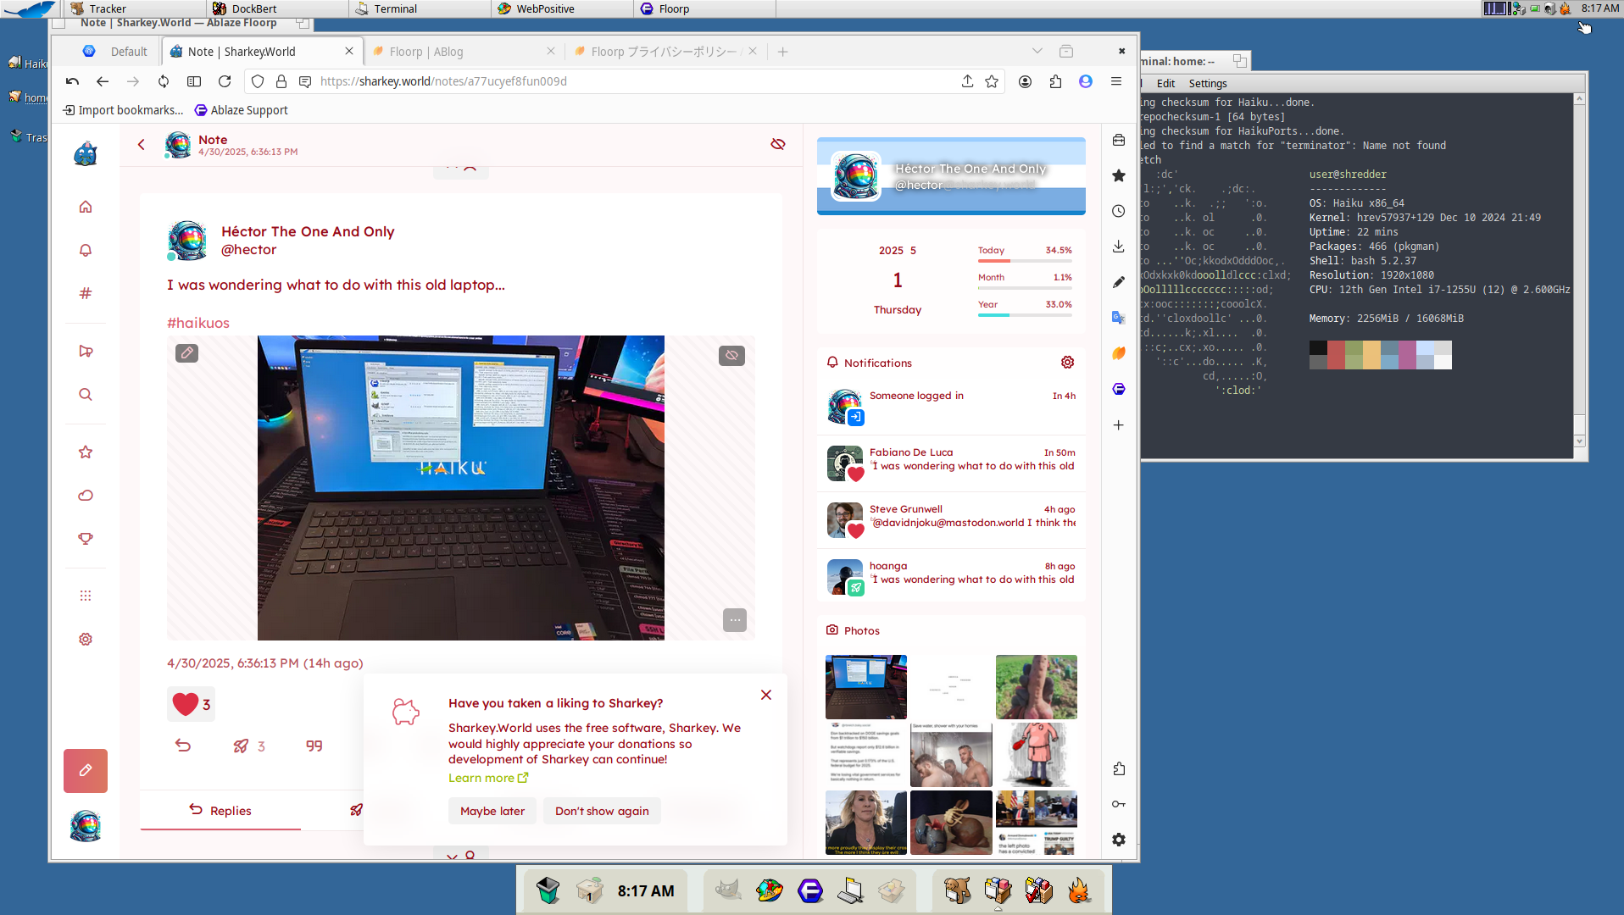The image size is (1624, 915).
Task: Open the Ablaze Support bookmark
Action: click(242, 110)
